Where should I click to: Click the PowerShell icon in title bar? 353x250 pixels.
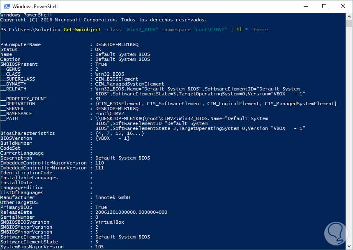(7, 6)
